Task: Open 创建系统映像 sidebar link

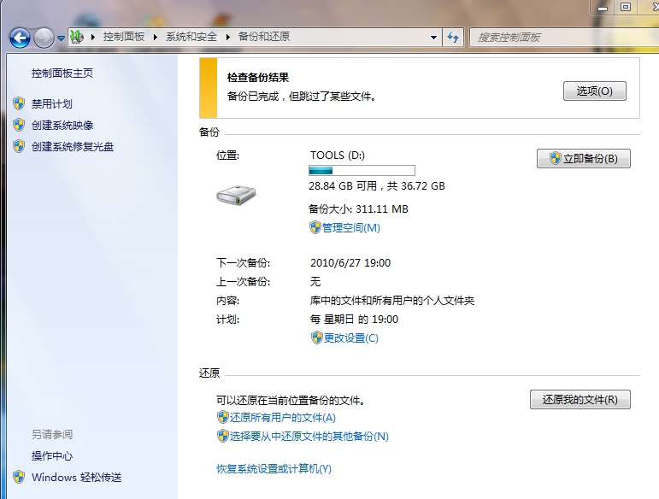Action: point(62,125)
